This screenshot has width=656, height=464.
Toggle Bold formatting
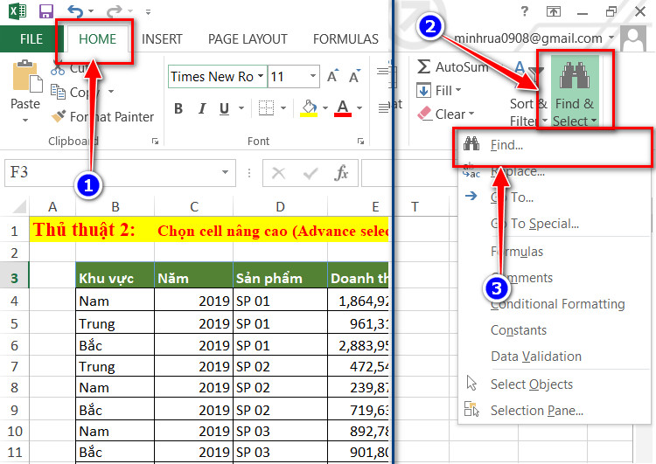178,108
